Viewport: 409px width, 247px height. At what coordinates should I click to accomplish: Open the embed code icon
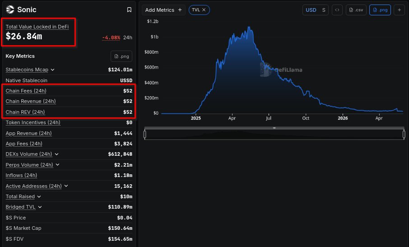pos(337,10)
